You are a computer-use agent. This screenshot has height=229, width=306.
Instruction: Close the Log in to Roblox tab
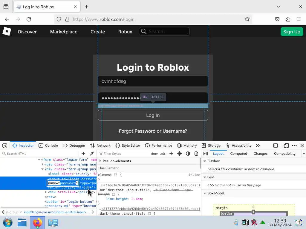click(x=75, y=7)
